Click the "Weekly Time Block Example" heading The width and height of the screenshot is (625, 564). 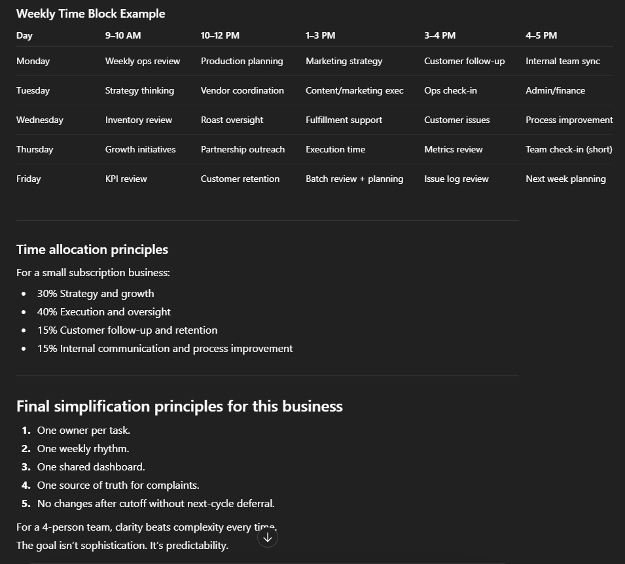click(90, 14)
